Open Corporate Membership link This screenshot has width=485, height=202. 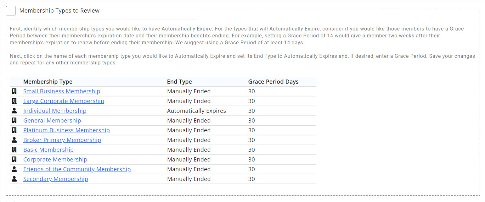coord(55,160)
